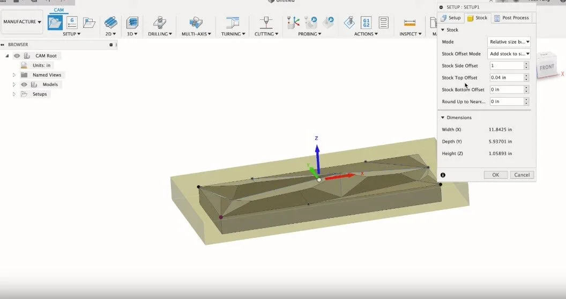Open the TURNING dropdown menu
The height and width of the screenshot is (299, 566).
(233, 34)
